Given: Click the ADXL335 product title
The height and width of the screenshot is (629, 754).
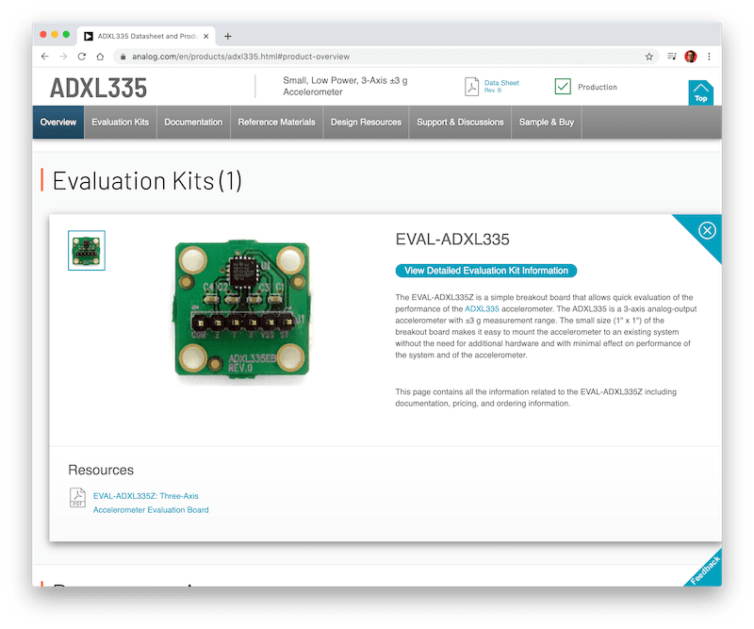Looking at the screenshot, I should pyautogui.click(x=99, y=88).
